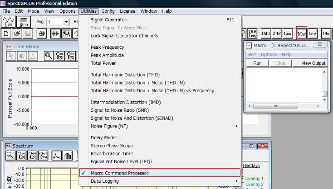This screenshot has width=333, height=189.
Task: Click the Mac macro toolbar button
Action: pyautogui.click(x=302, y=33)
